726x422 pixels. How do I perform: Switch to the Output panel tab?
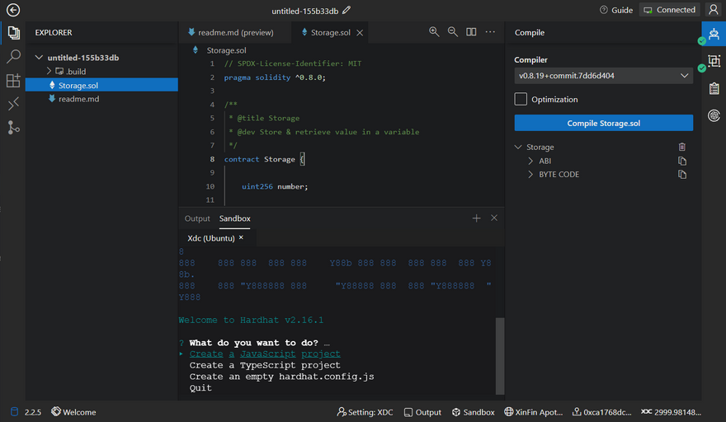tap(197, 218)
